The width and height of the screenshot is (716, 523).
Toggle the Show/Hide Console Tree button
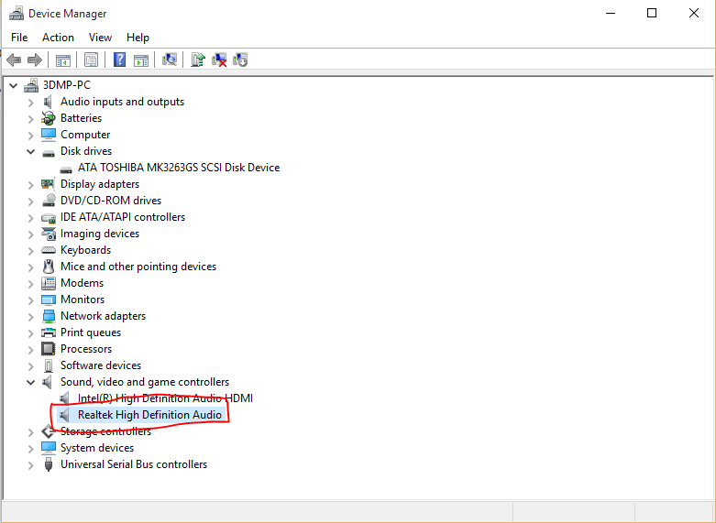[63, 60]
